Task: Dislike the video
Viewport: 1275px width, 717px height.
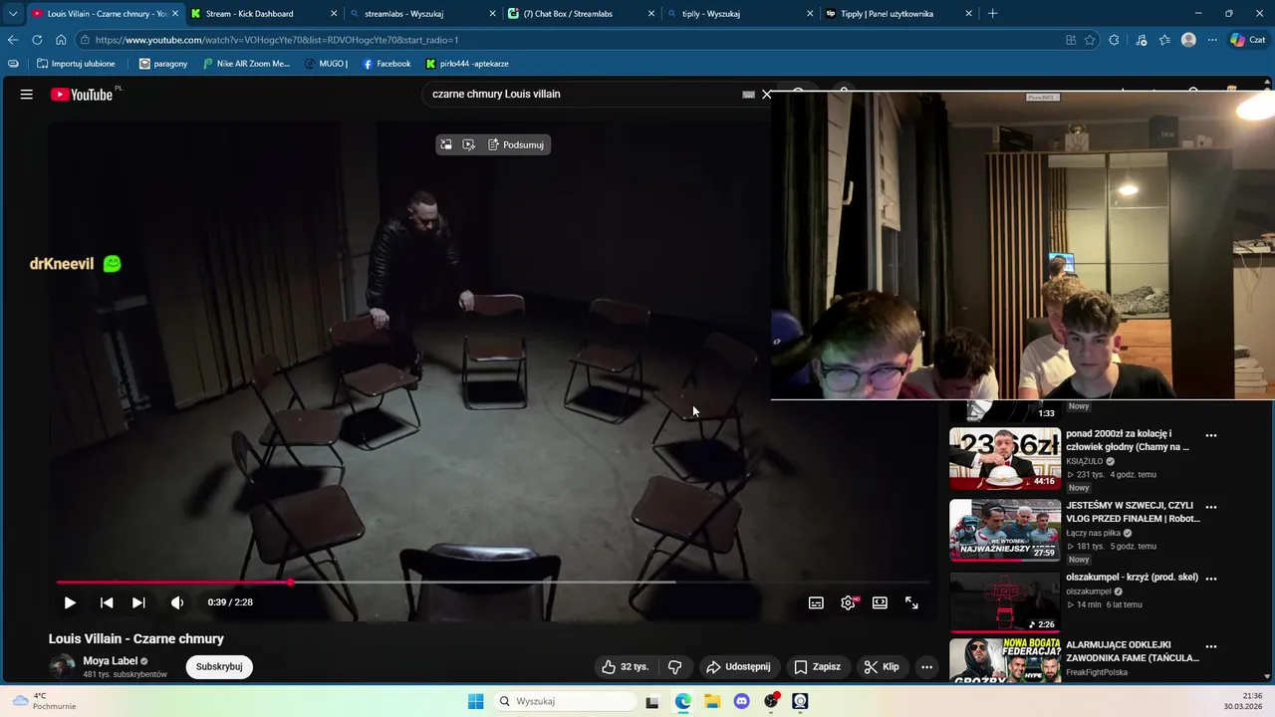Action: (674, 667)
